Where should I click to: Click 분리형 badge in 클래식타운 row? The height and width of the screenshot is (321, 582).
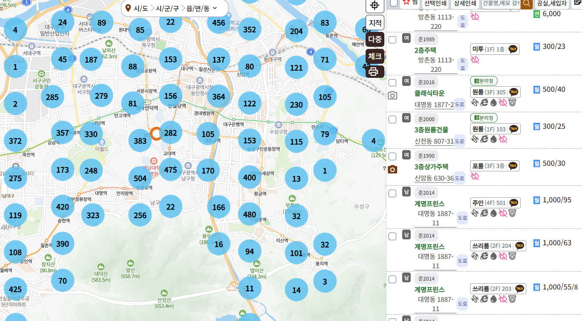coord(484,81)
